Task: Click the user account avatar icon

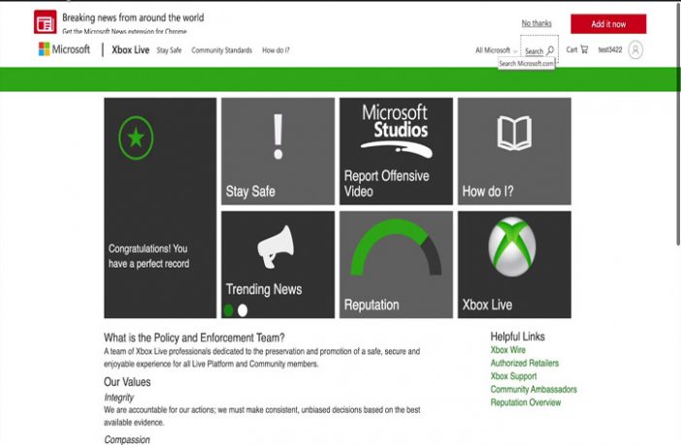Action: coord(635,49)
